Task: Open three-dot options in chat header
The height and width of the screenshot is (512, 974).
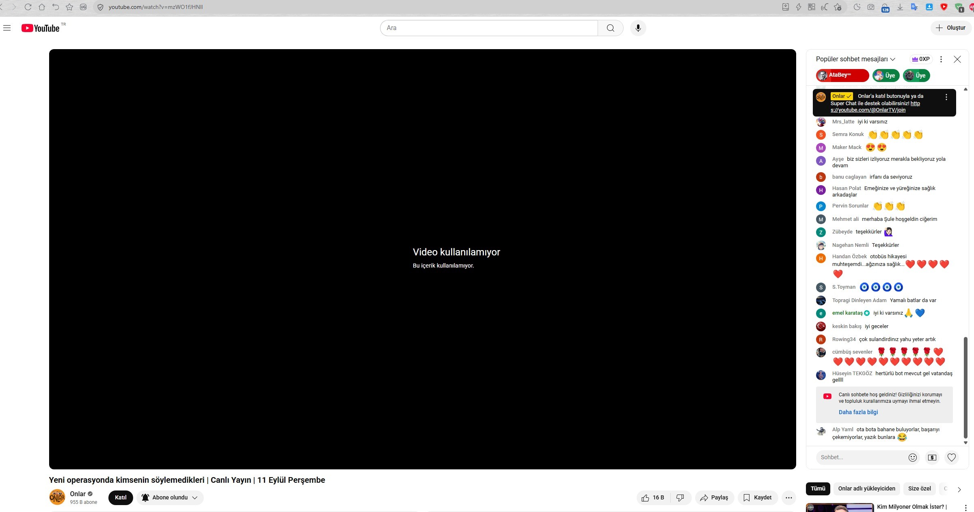Action: click(941, 59)
